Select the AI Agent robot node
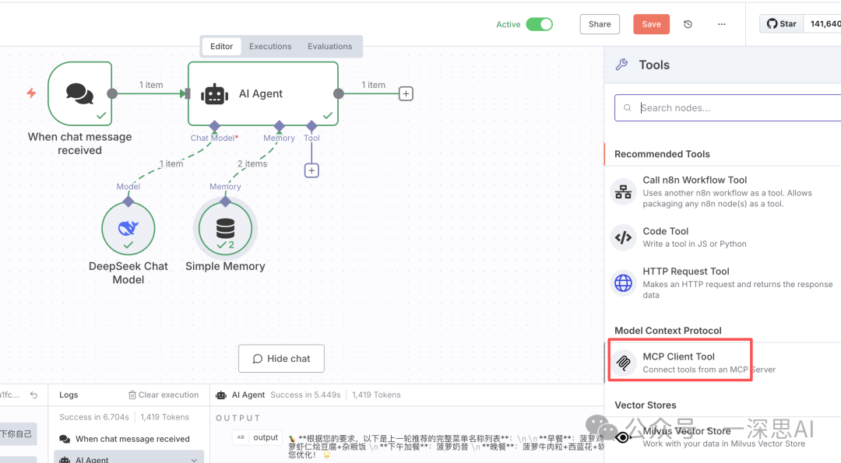The width and height of the screenshot is (841, 463). pyautogui.click(x=262, y=94)
